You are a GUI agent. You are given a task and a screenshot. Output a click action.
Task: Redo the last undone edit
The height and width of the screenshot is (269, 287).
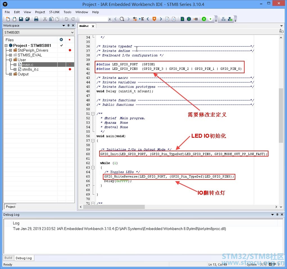pyautogui.click(x=73, y=19)
